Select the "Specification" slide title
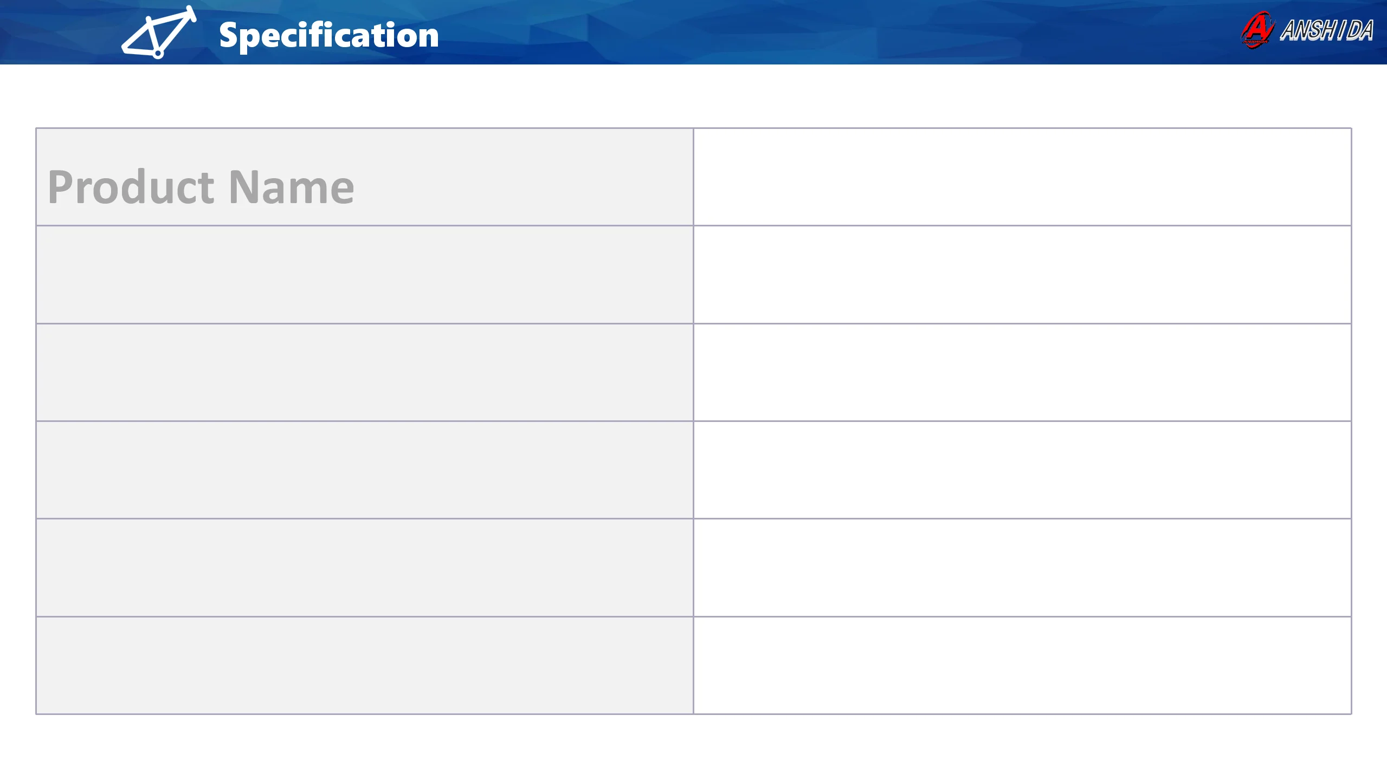The image size is (1387, 780). pyautogui.click(x=328, y=36)
